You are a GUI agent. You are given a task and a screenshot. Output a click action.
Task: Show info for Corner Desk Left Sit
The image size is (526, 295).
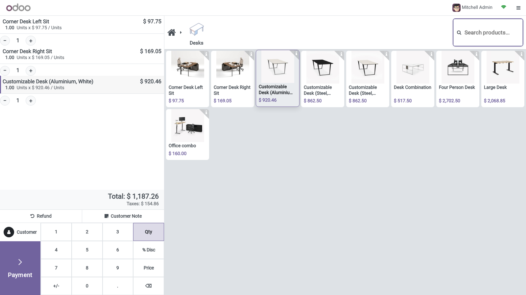(x=206, y=54)
